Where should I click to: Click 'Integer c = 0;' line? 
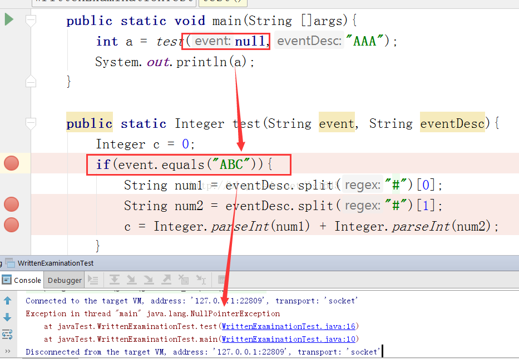(x=145, y=144)
